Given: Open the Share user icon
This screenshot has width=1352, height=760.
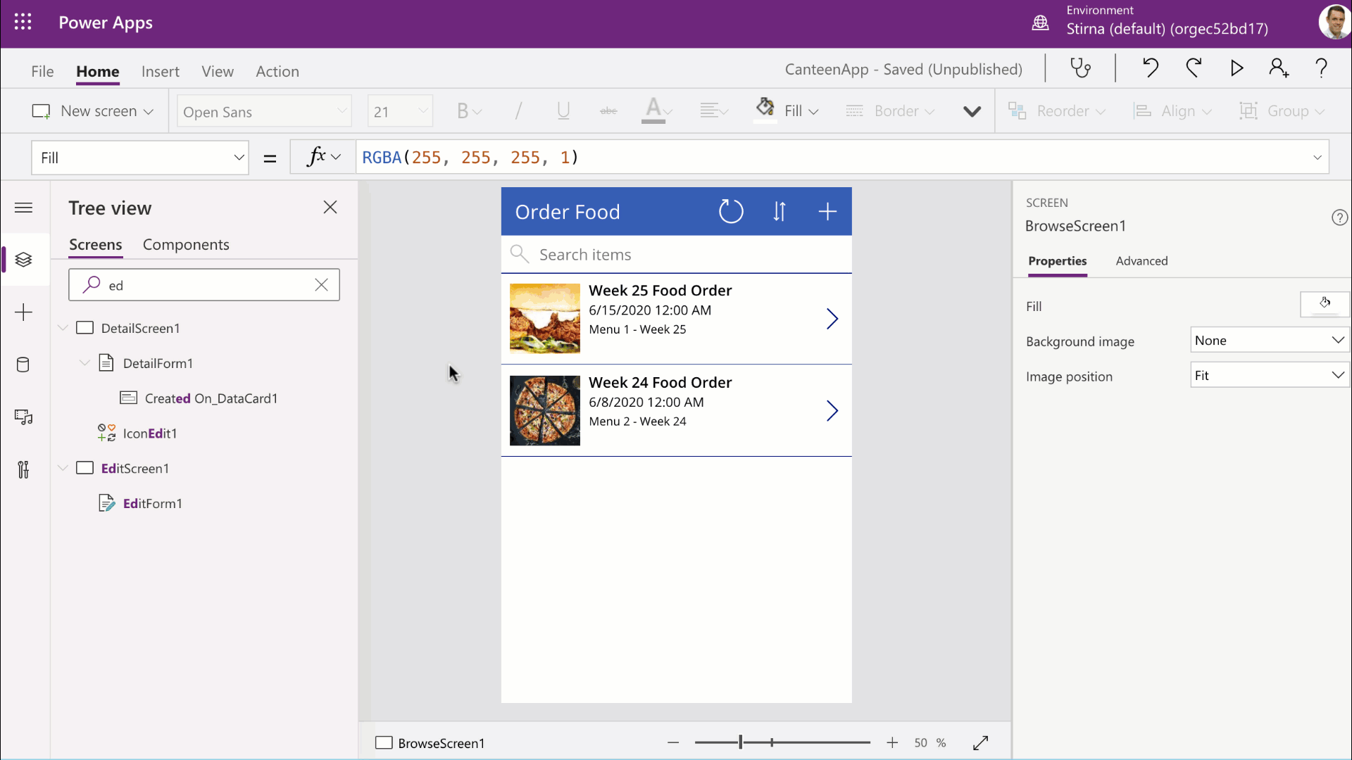Looking at the screenshot, I should tap(1279, 68).
